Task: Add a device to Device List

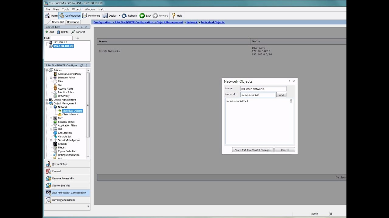Action: tap(50, 32)
